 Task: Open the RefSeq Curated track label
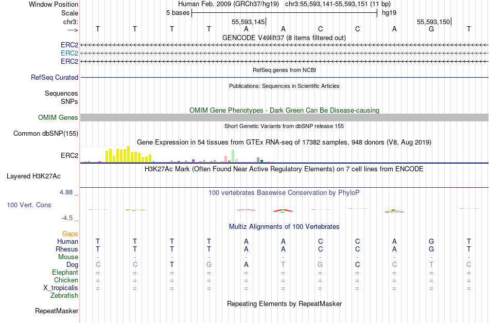coord(55,77)
